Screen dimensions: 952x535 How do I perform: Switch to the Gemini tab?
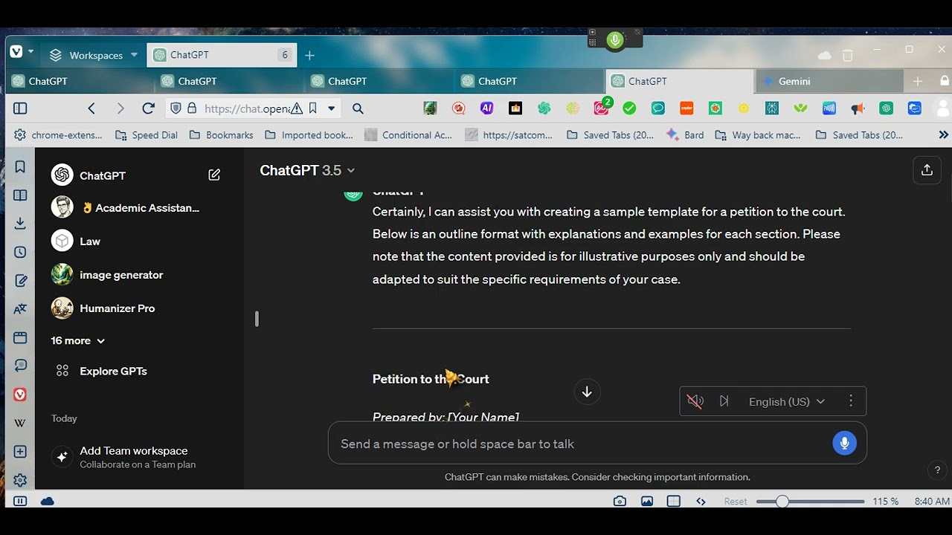[x=829, y=81]
